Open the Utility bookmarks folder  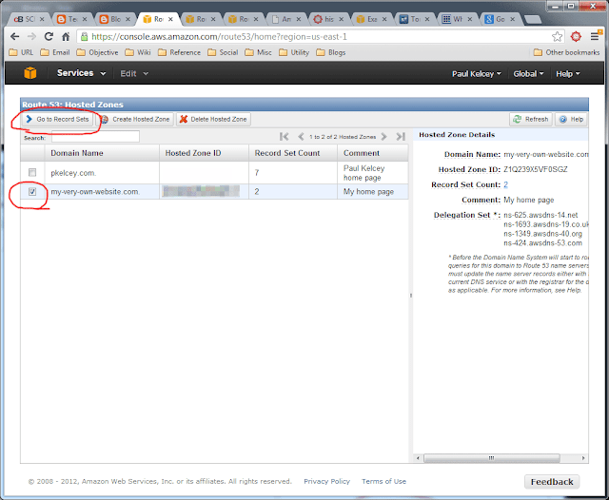pos(294,52)
